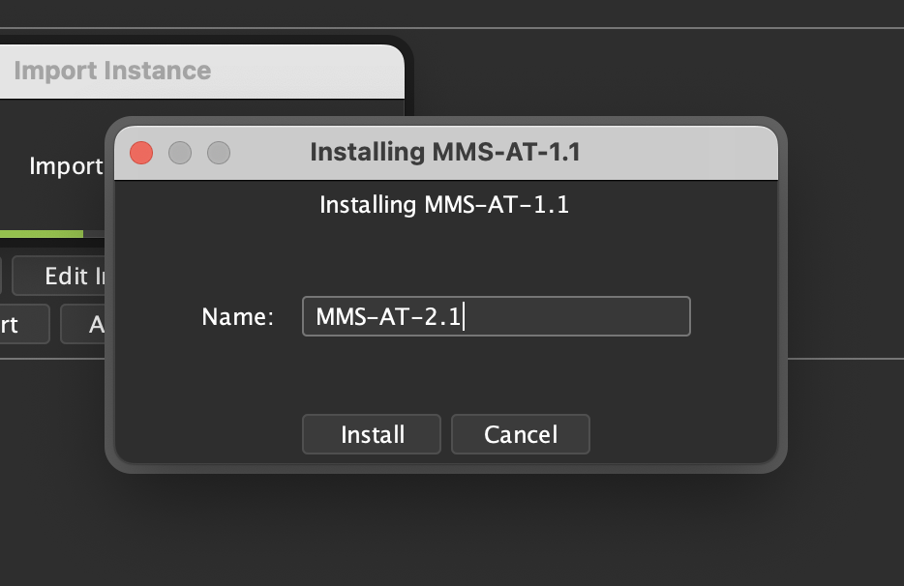Click the gray zoom button of the dialog
This screenshot has width=904, height=586.
tap(219, 153)
